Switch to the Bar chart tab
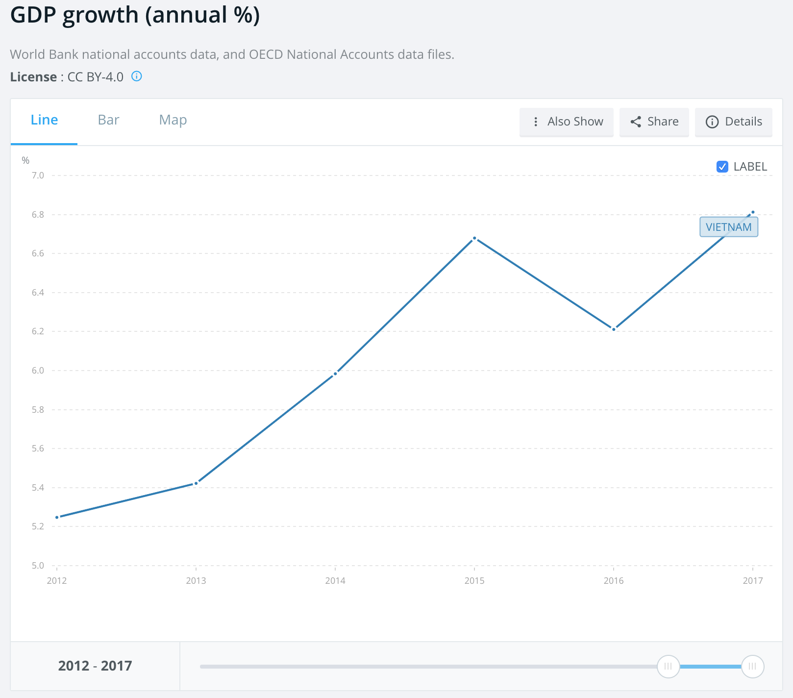Viewport: 793px width, 698px height. click(108, 120)
